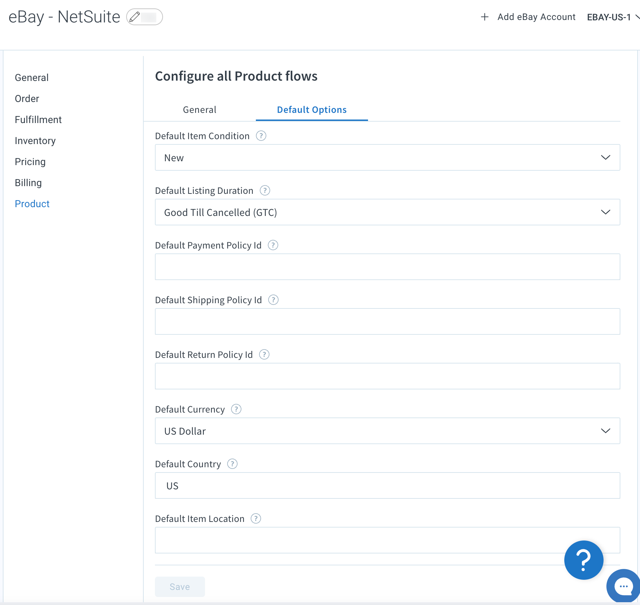Click the Save button

point(180,586)
